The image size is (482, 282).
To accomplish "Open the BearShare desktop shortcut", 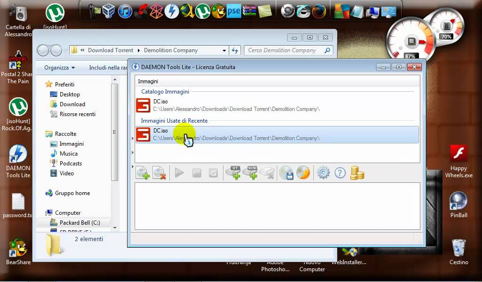I will click(x=18, y=251).
